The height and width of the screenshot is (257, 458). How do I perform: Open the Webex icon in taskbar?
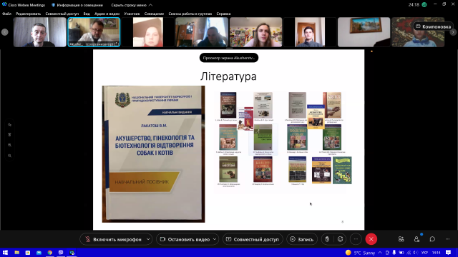72,252
